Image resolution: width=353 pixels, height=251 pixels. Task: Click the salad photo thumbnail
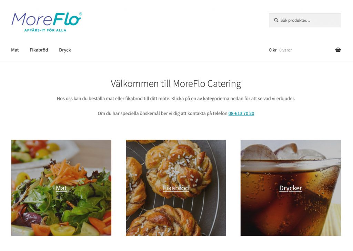pyautogui.click(x=61, y=188)
